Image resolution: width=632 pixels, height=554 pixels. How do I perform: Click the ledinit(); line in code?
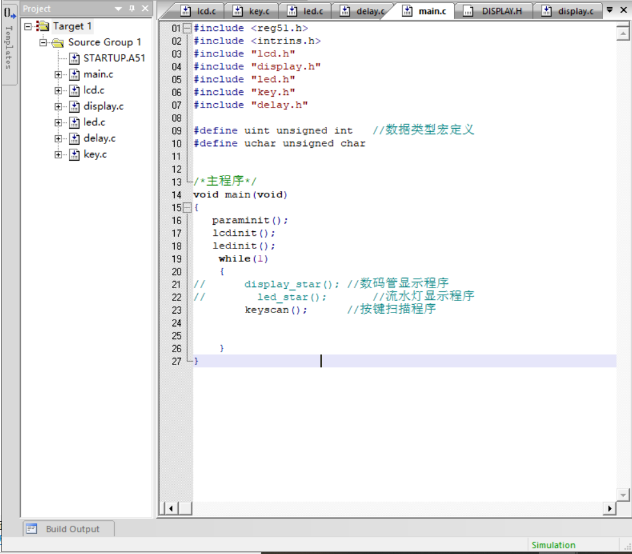243,247
